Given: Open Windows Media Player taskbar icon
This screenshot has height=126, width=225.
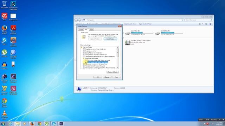Looking at the screenshot, I should point(25,124).
